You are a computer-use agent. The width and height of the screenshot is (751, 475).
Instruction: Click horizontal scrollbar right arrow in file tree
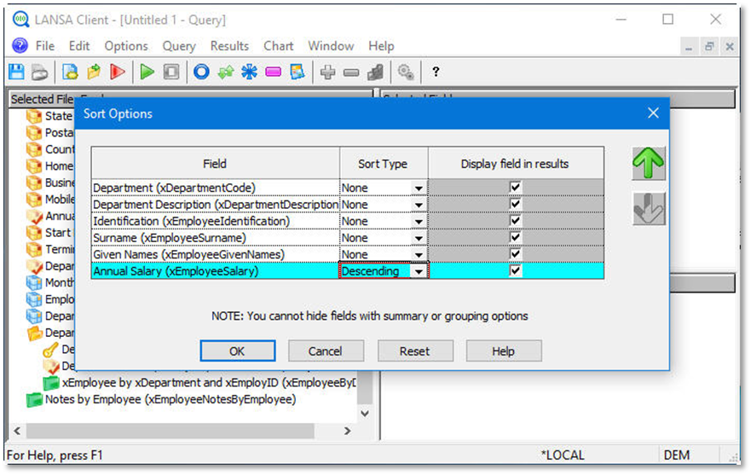coord(348,431)
